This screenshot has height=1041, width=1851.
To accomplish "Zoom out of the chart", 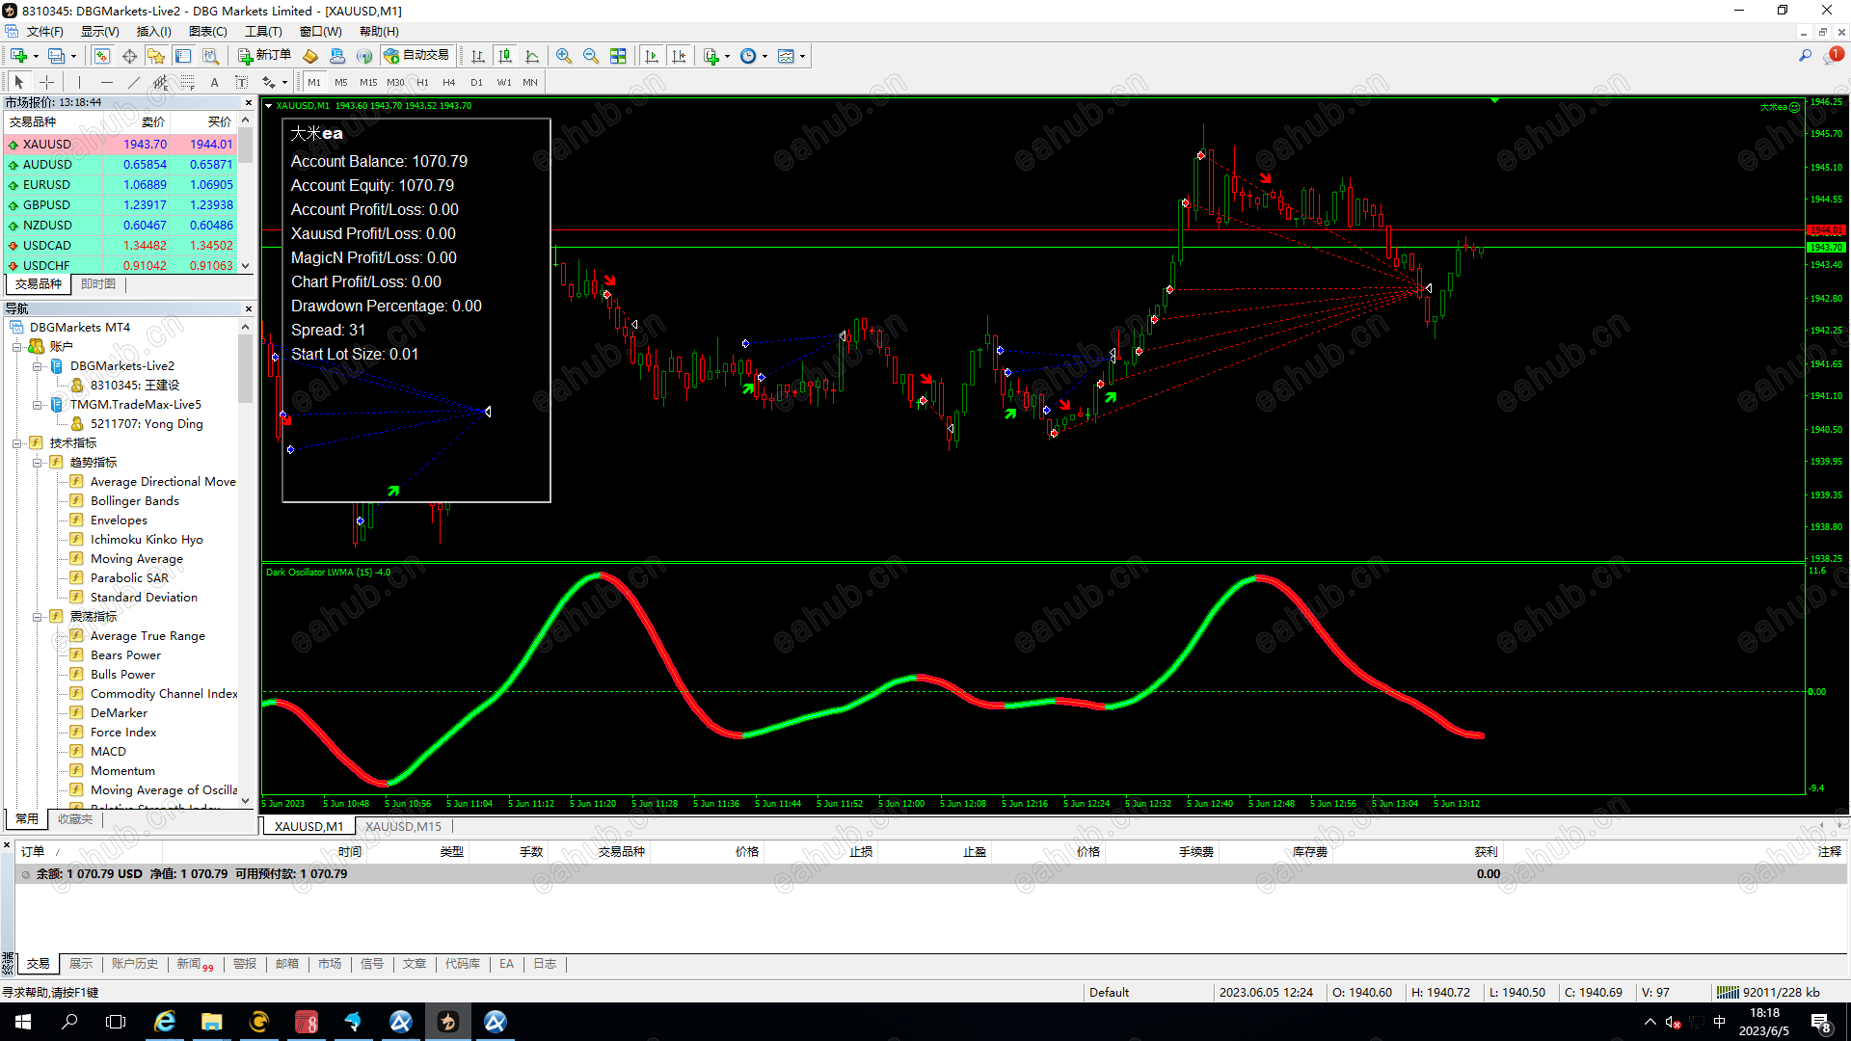I will tap(591, 56).
